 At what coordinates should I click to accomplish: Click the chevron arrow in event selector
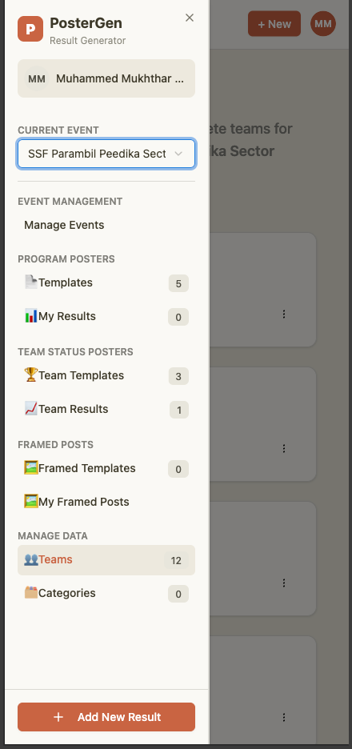178,154
